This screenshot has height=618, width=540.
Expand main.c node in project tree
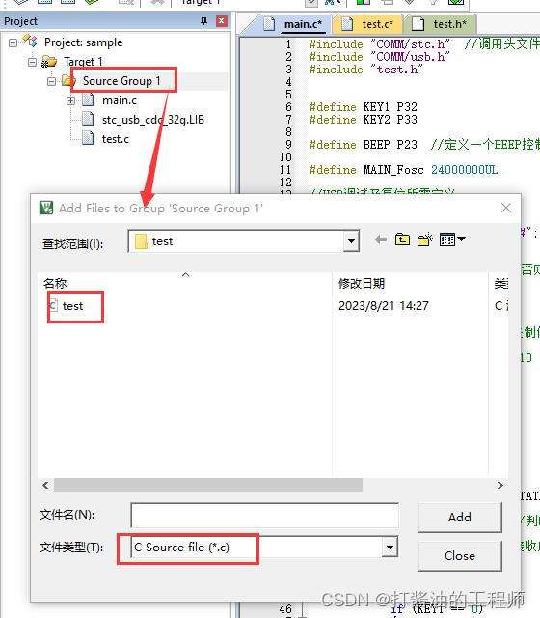70,100
